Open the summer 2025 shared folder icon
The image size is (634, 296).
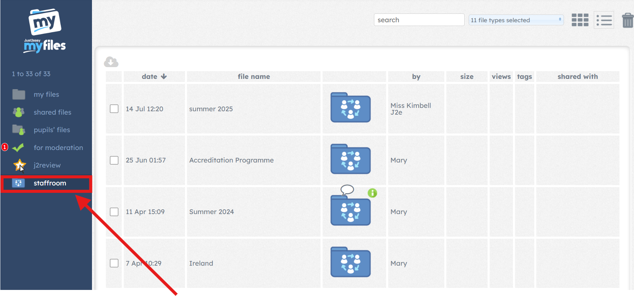pos(351,108)
